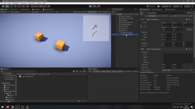Select the Rect tool in the toolbar
This screenshot has height=109, width=195.
coord(19,6)
